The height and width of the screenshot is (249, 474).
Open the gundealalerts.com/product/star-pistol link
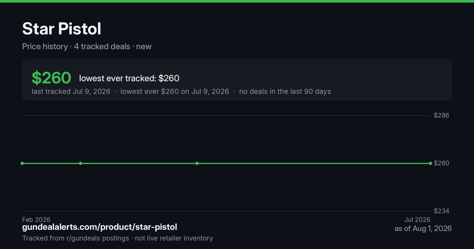pos(100,227)
